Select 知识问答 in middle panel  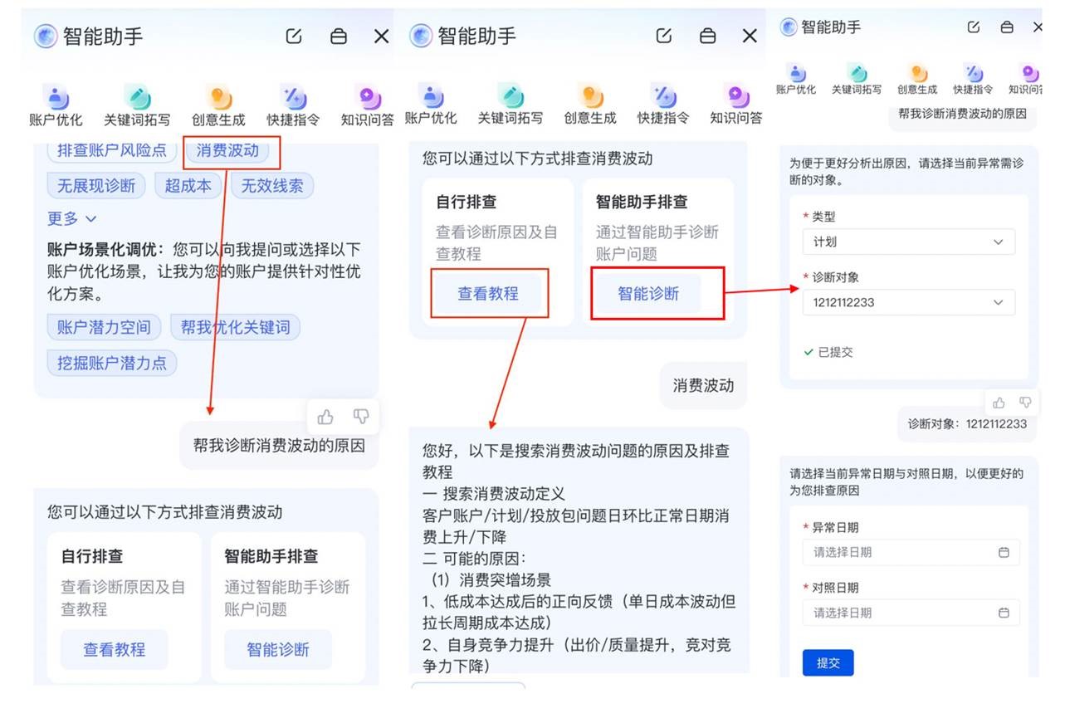(x=735, y=106)
